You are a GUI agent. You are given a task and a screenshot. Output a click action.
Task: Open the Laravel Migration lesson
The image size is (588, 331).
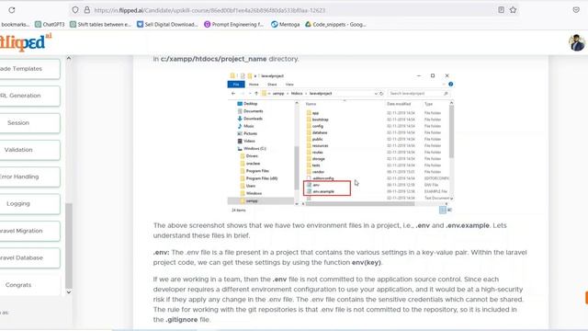(29, 231)
